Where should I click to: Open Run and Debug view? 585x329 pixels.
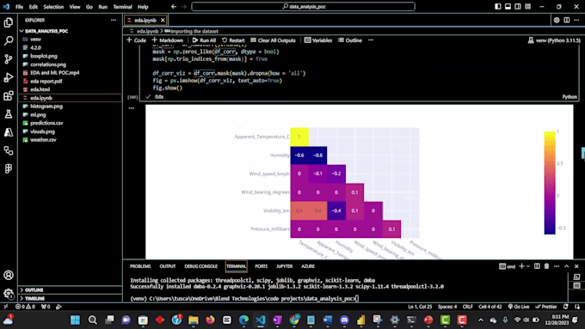[9, 77]
